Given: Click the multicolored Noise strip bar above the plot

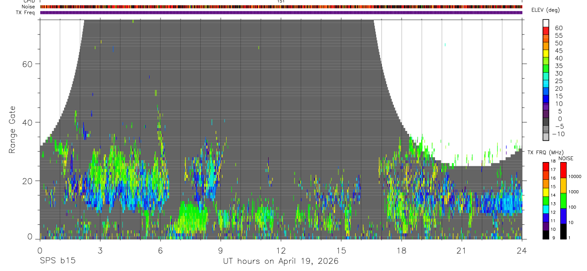Looking at the screenshot, I should pos(281,7).
